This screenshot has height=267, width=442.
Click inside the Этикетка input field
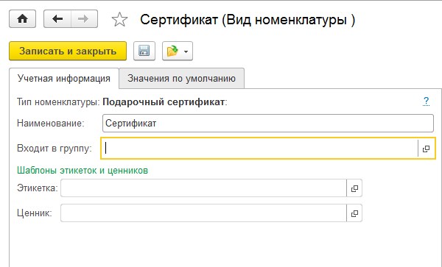pos(203,188)
